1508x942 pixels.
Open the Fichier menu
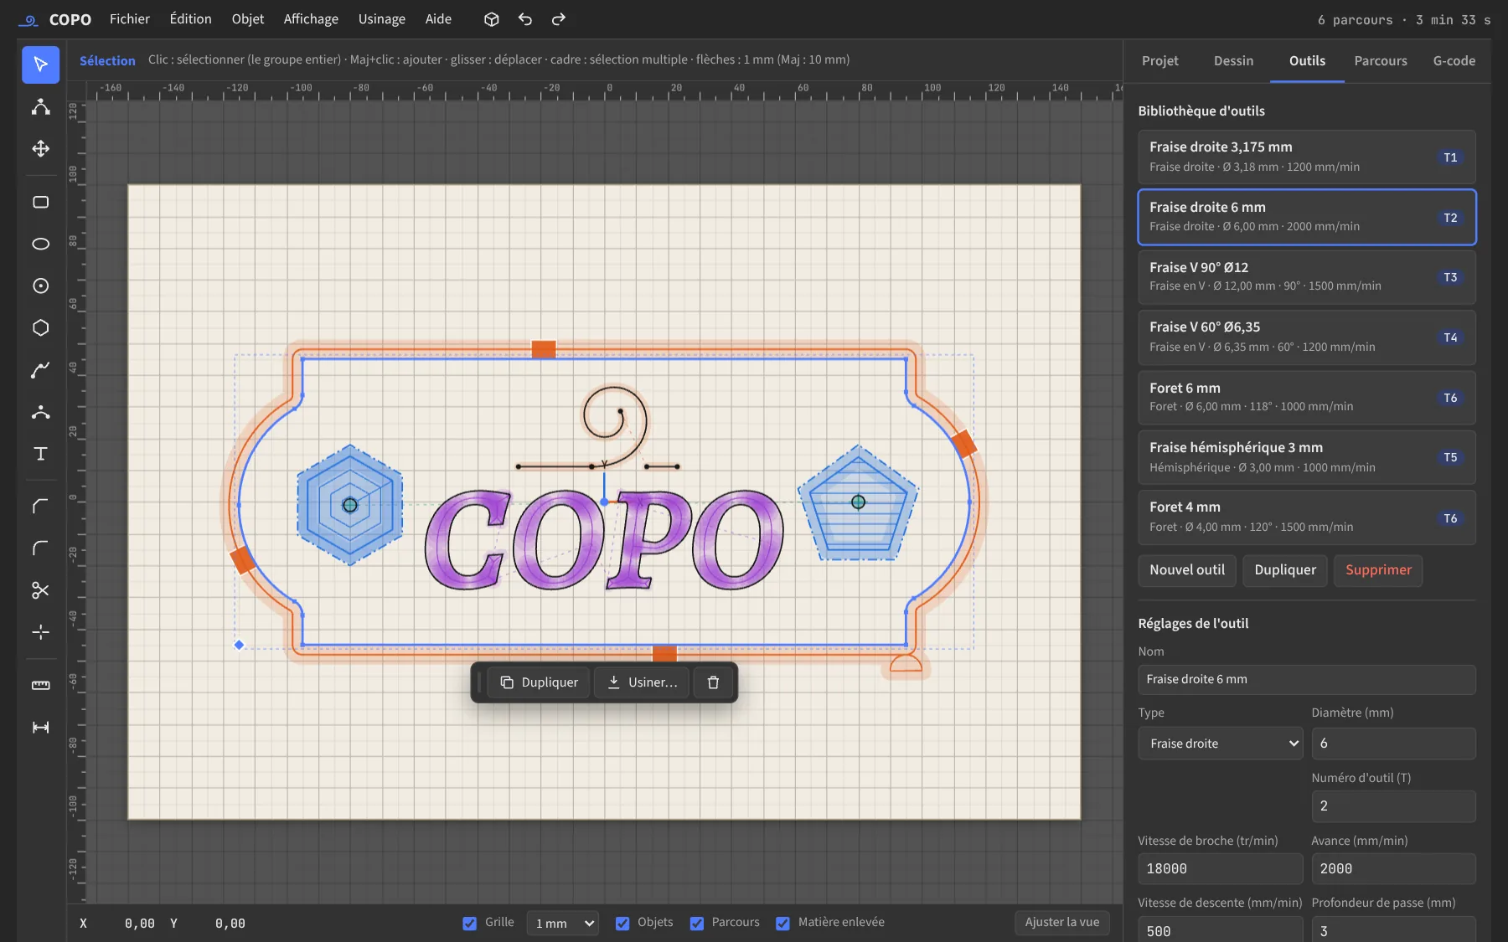(130, 19)
